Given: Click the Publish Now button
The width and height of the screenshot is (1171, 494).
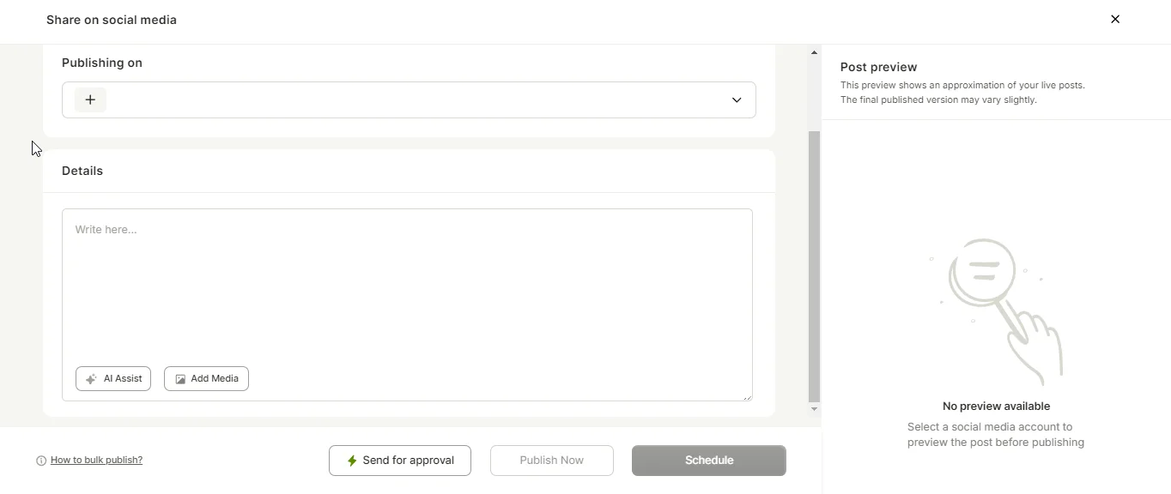Looking at the screenshot, I should tap(552, 461).
